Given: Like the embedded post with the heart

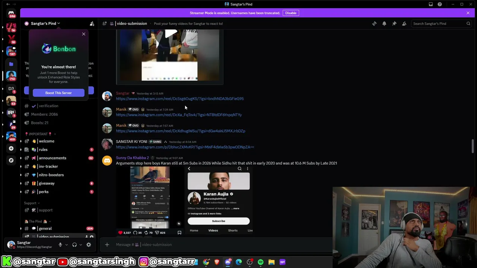Looking at the screenshot, I should [120, 233].
